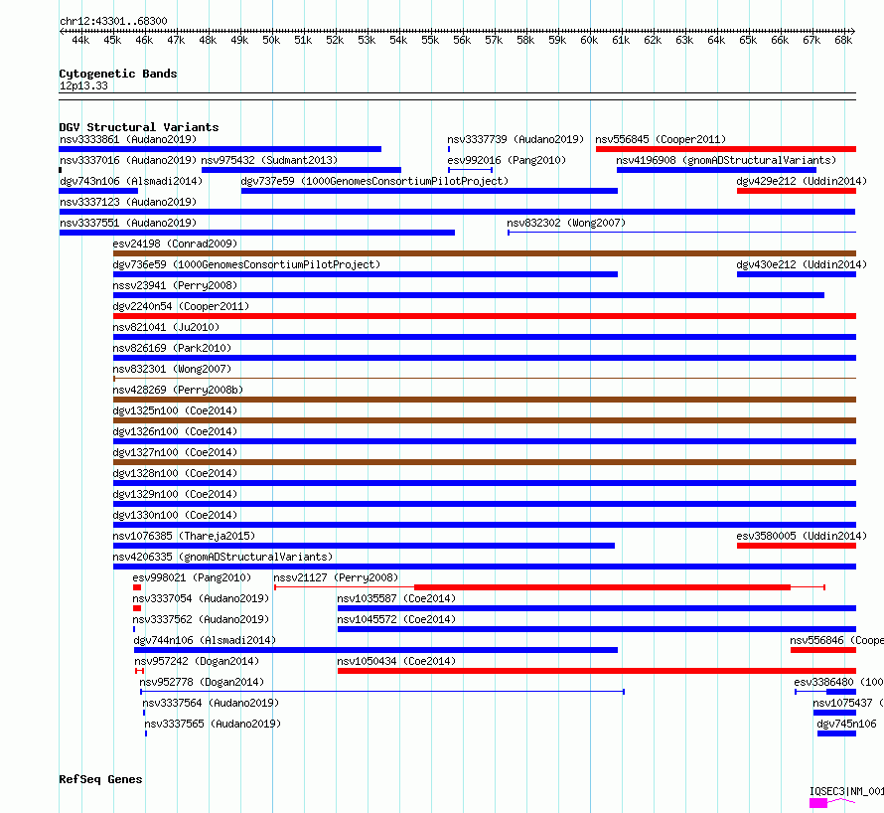Open nsv826169 (Park2010) variant
The height and width of the screenshot is (813, 884).
(x=485, y=358)
